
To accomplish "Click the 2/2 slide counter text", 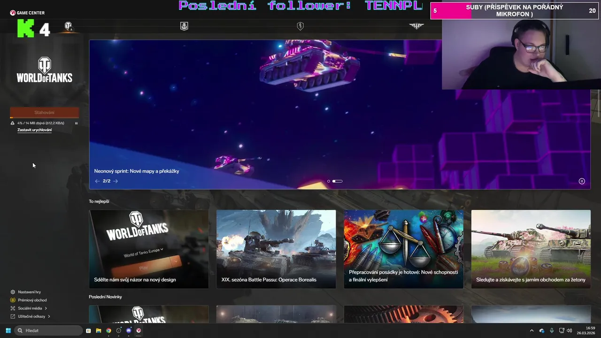I will click(x=107, y=181).
